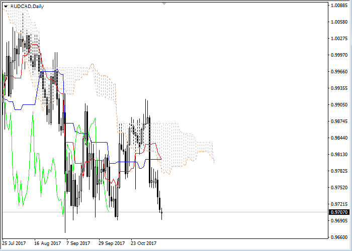Click price level 0.97520 on scale
The image size is (352, 251).
pyautogui.click(x=339, y=188)
